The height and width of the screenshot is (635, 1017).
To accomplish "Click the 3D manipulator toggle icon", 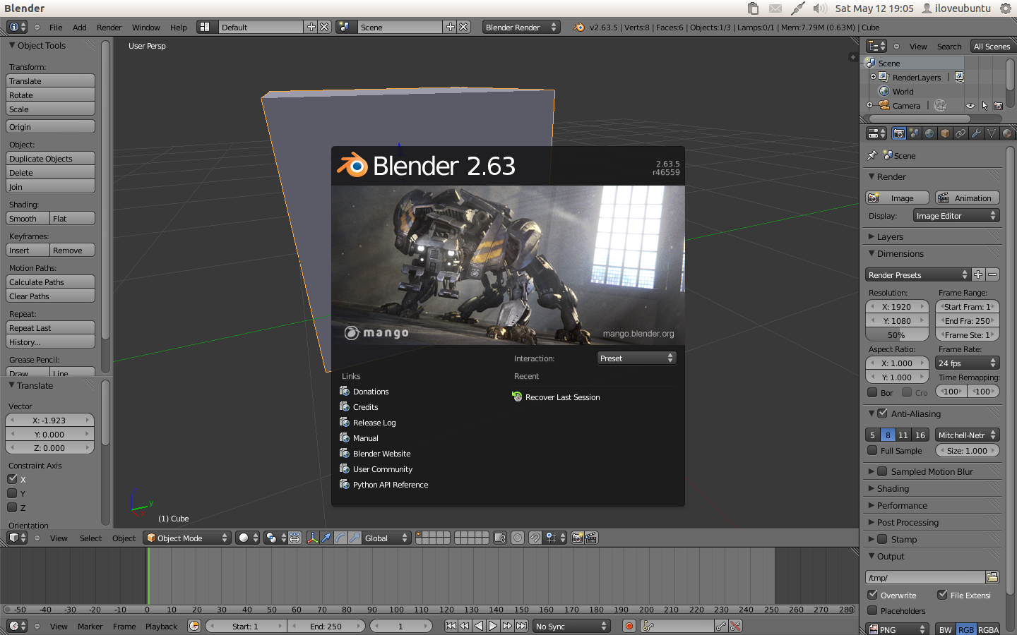I will 313,538.
